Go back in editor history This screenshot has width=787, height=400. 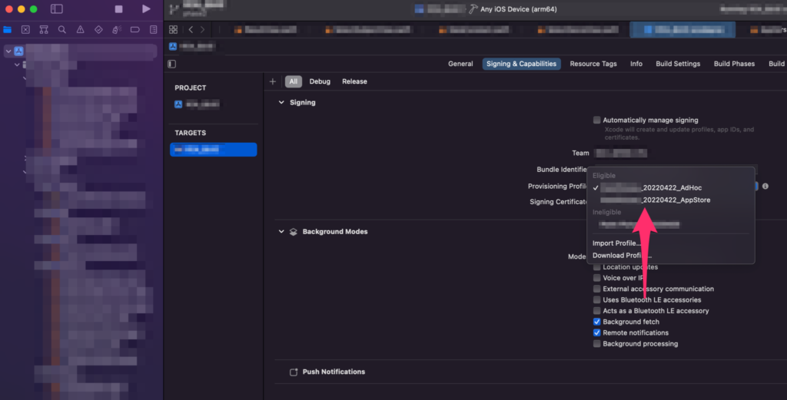[191, 30]
